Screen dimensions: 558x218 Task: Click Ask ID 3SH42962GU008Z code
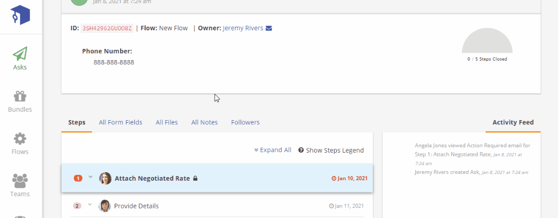107,28
